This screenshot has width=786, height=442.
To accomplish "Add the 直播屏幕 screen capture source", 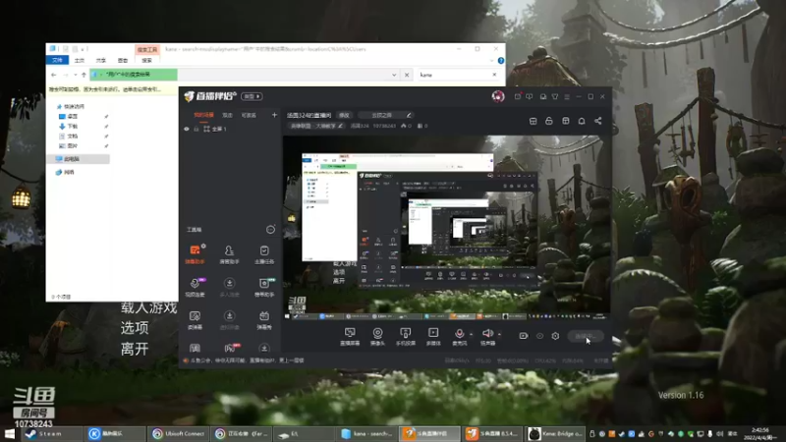I will tap(350, 336).
